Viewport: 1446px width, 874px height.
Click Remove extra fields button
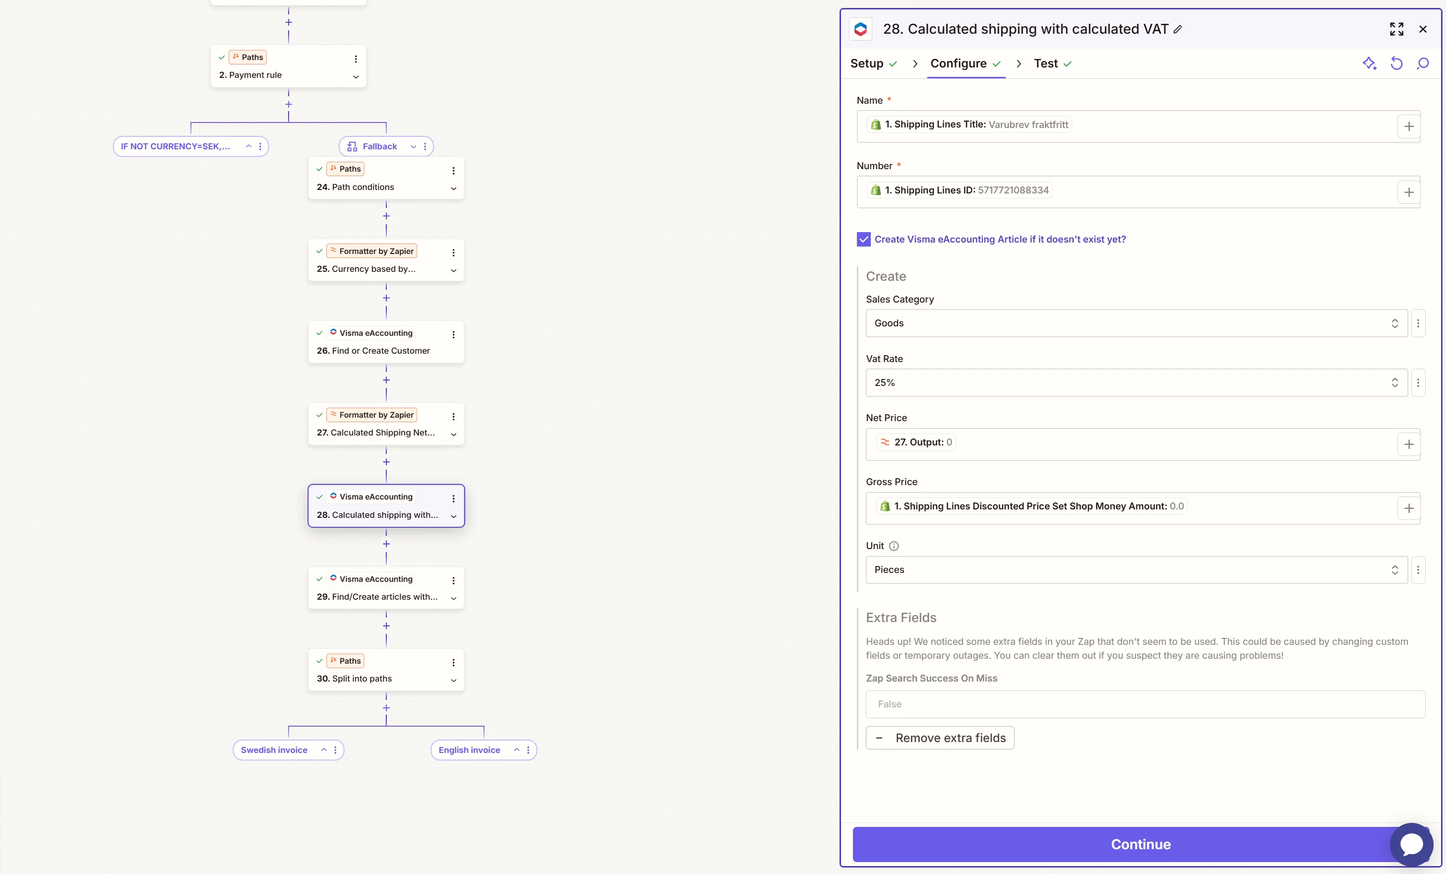click(x=940, y=739)
